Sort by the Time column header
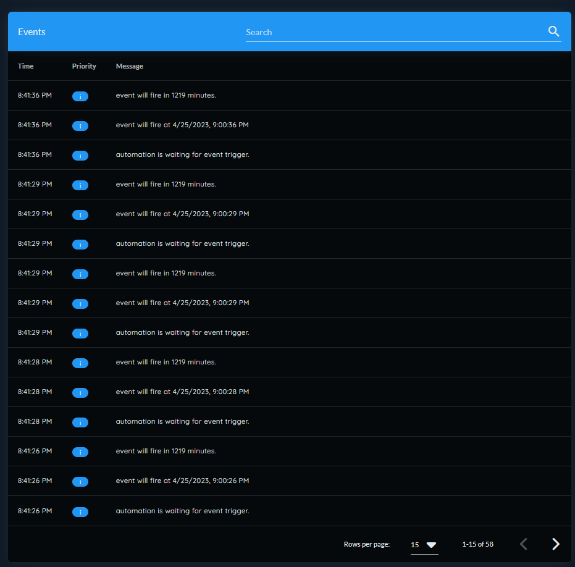Viewport: 575px width, 567px height. (x=26, y=66)
